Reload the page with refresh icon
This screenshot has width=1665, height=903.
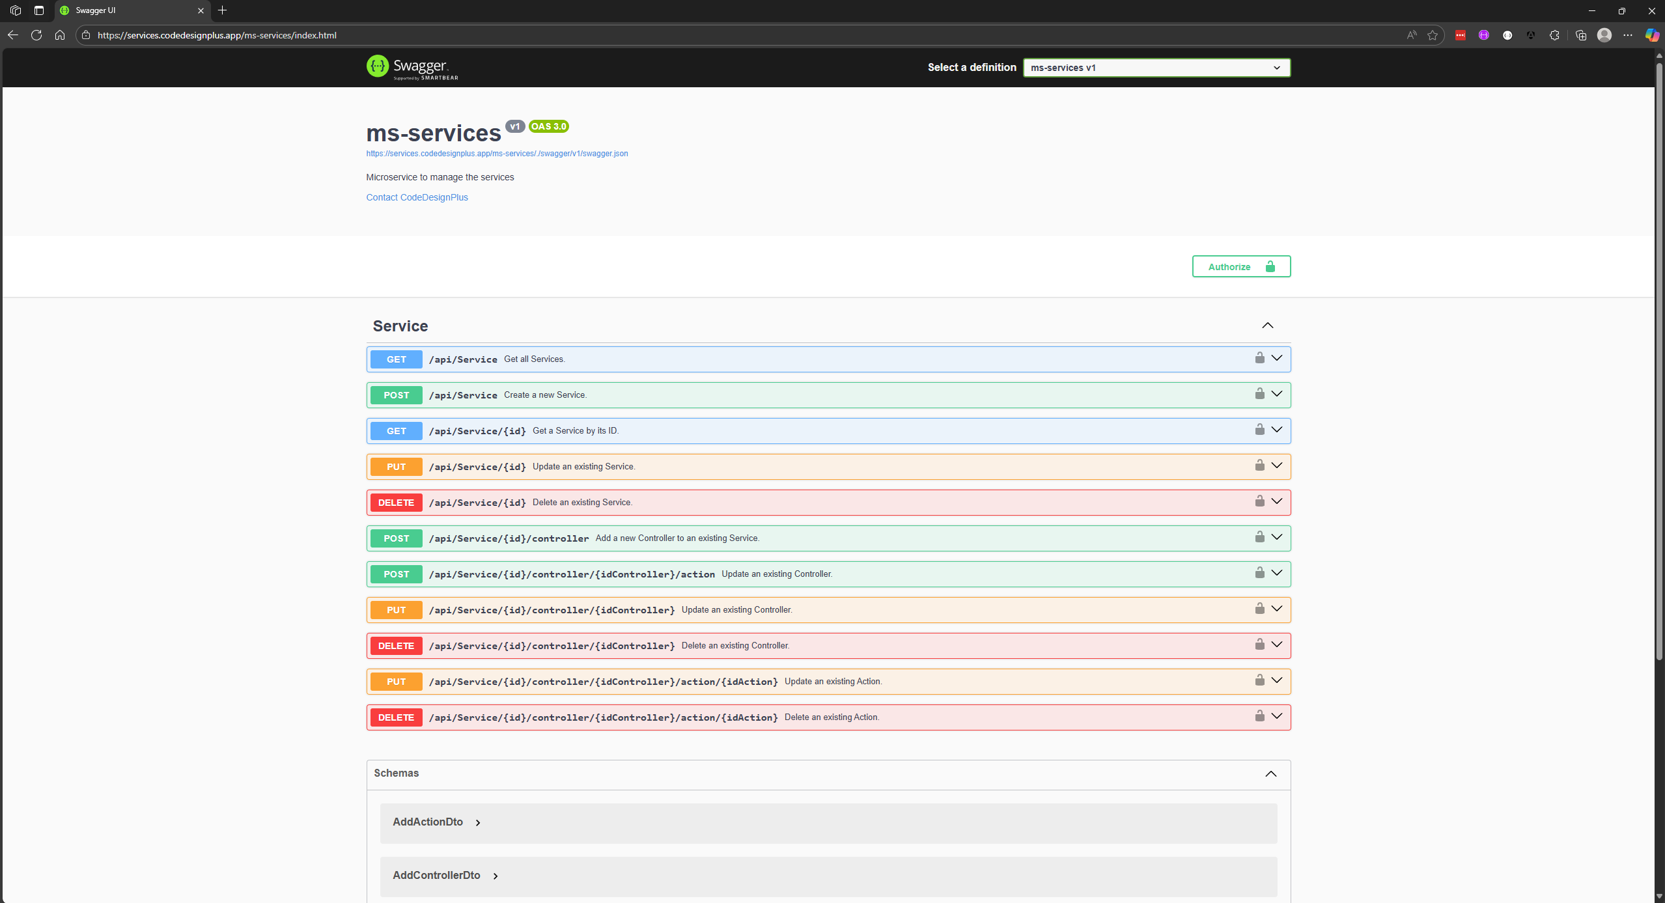point(36,35)
